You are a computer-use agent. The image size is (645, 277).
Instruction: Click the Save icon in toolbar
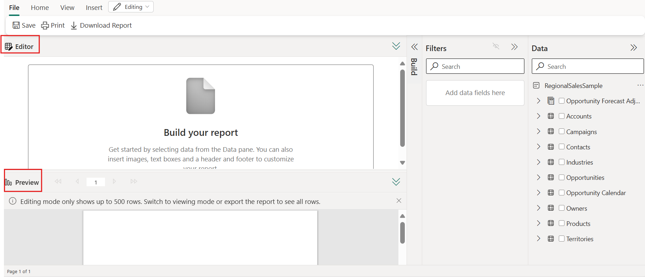click(x=16, y=25)
